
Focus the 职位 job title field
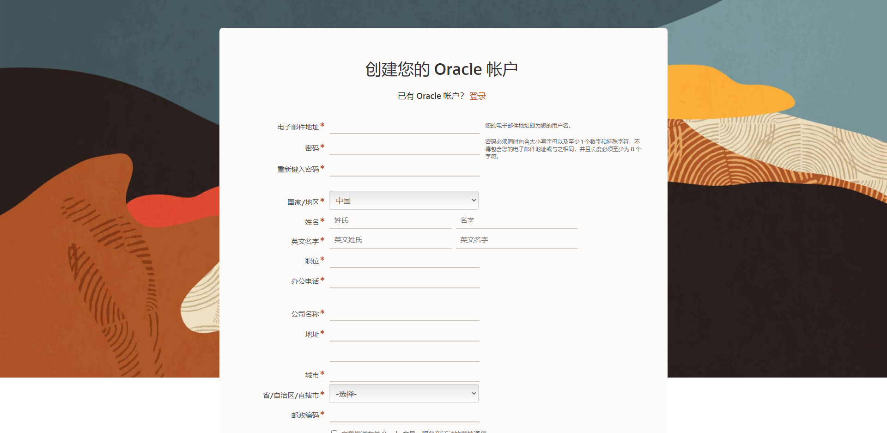(x=404, y=260)
